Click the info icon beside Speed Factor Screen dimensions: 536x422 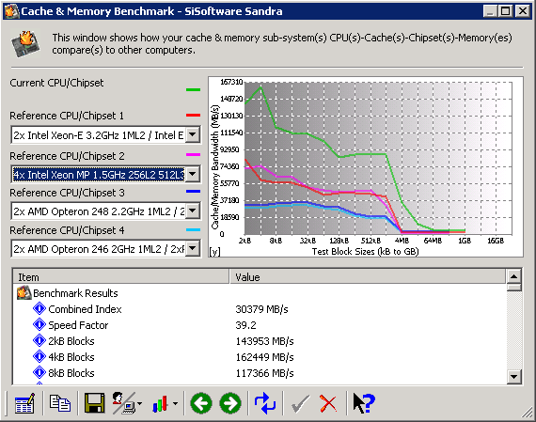coord(39,324)
